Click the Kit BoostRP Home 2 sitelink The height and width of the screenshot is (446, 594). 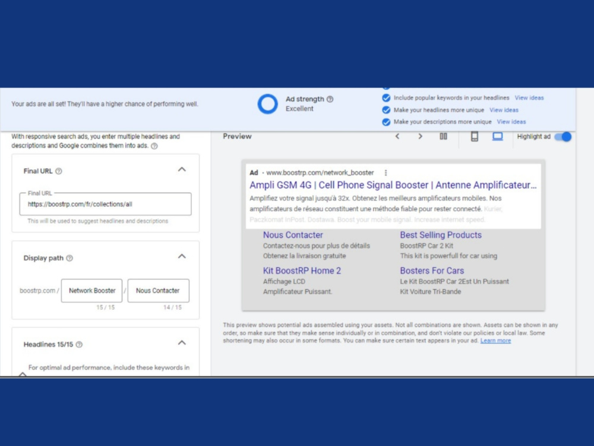point(302,271)
